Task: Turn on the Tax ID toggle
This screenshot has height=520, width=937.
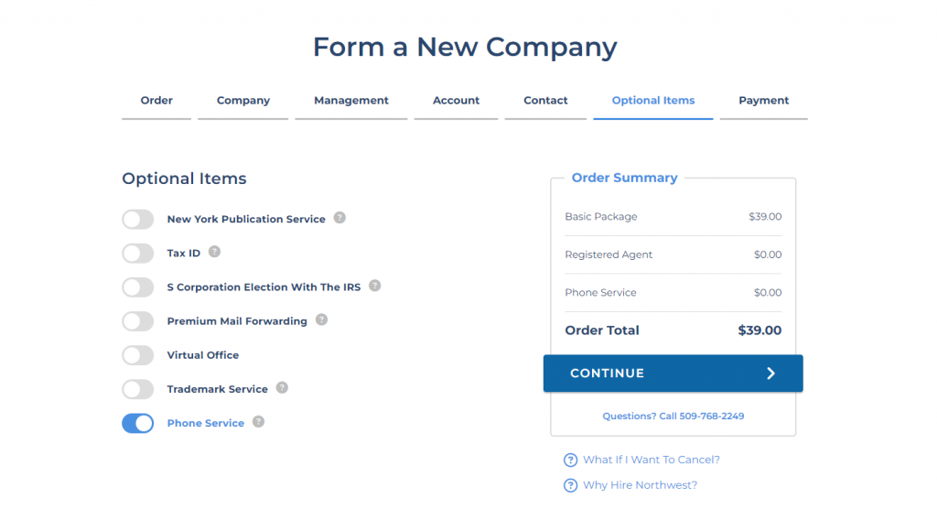Action: pyautogui.click(x=138, y=254)
